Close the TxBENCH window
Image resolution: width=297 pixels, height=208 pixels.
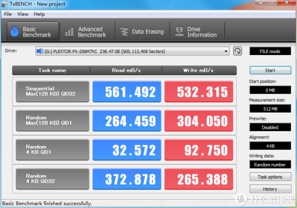pyautogui.click(x=287, y=2)
